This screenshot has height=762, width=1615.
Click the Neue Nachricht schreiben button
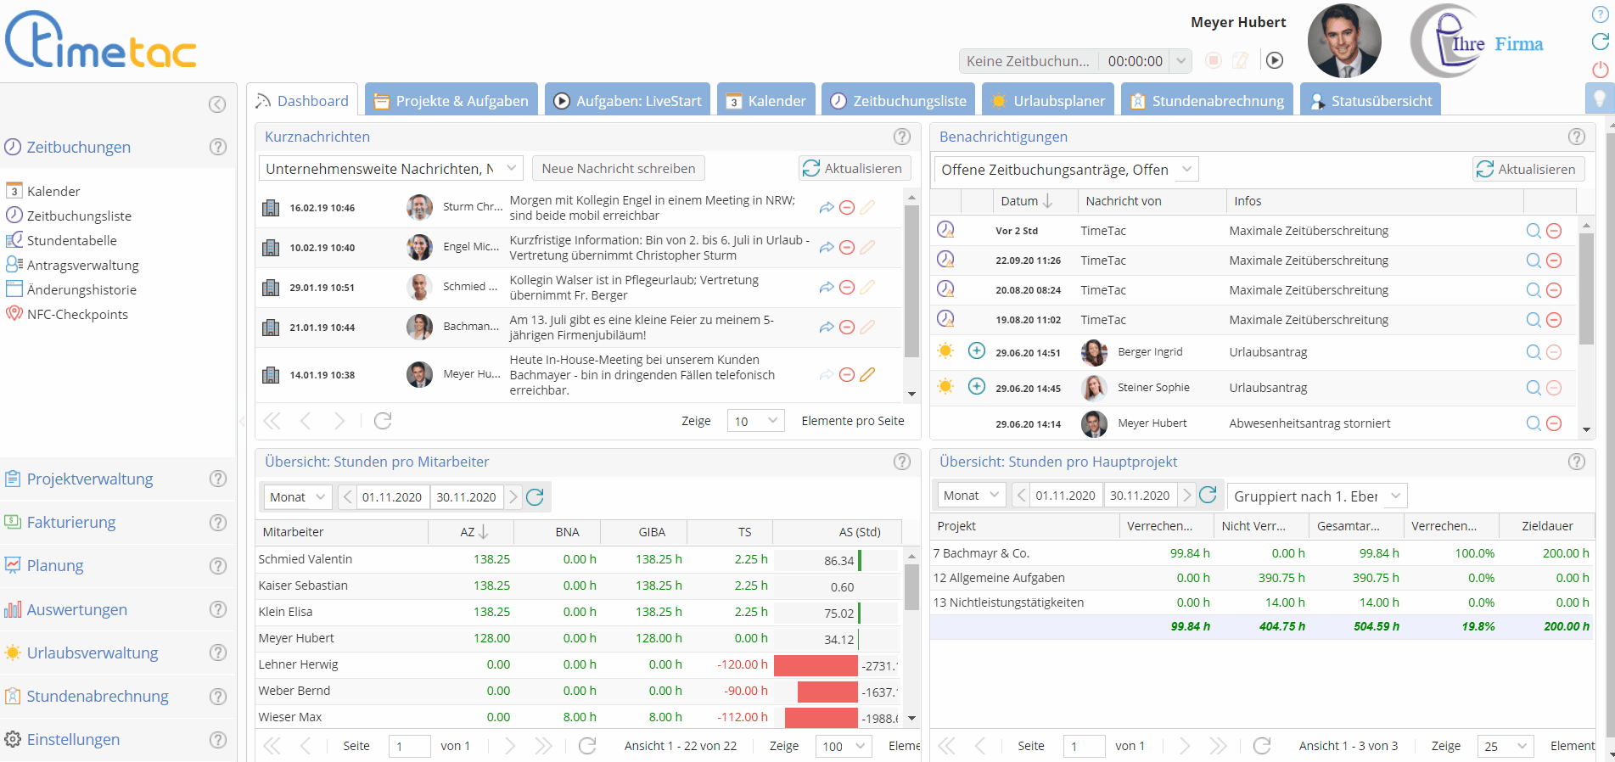pyautogui.click(x=618, y=169)
